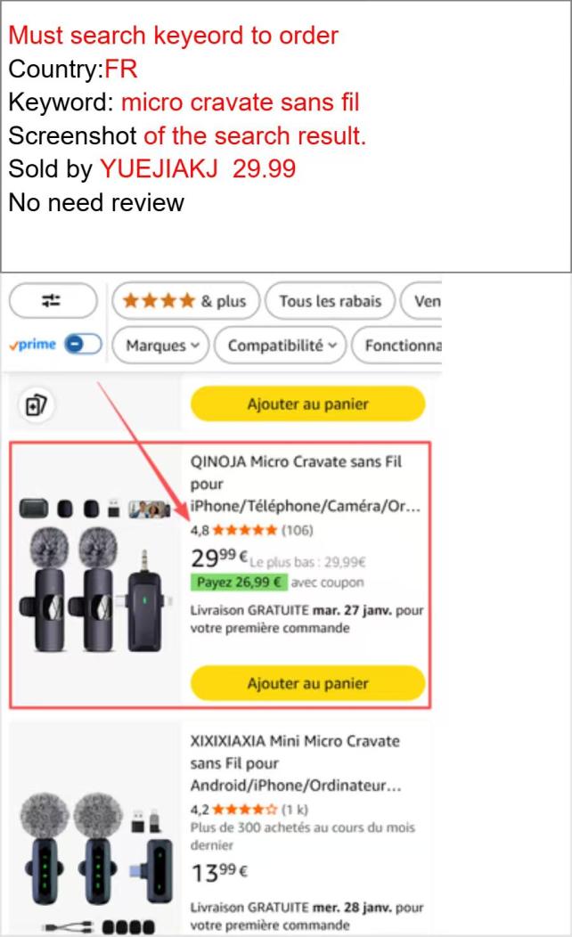Viewport: 572px width, 937px height.
Task: Open the QINOJA 4,8 star rating
Action: (x=233, y=530)
